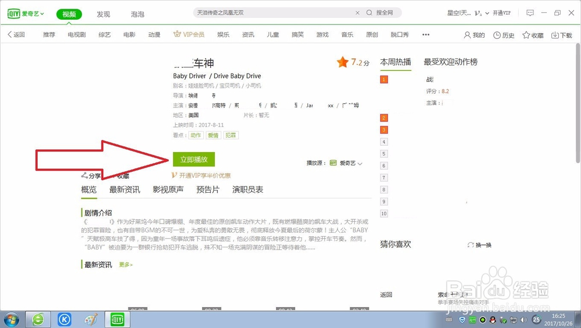581x328 pixels.
Task: Click the 动作 genre tag
Action: click(196, 135)
